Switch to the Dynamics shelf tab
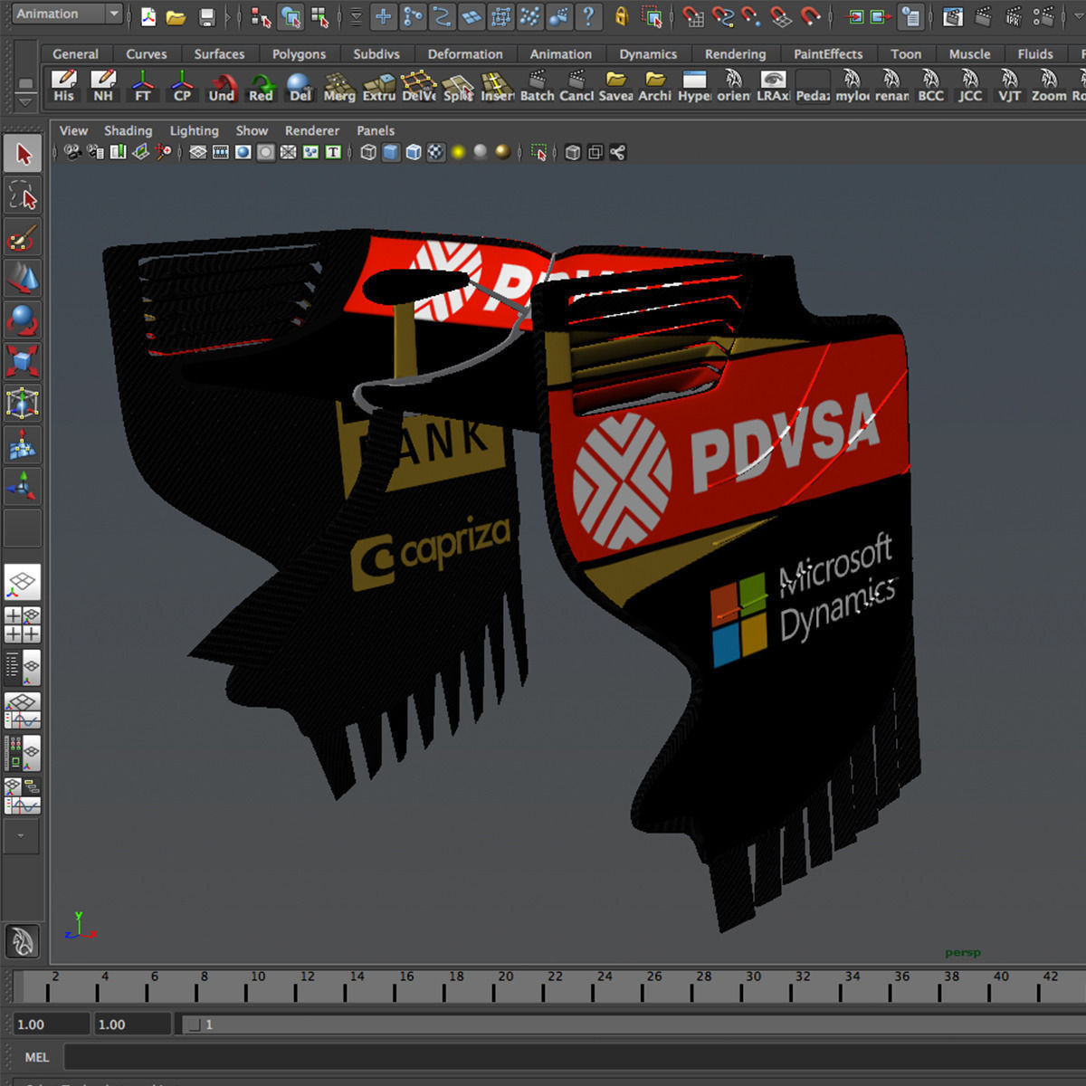 [x=648, y=54]
